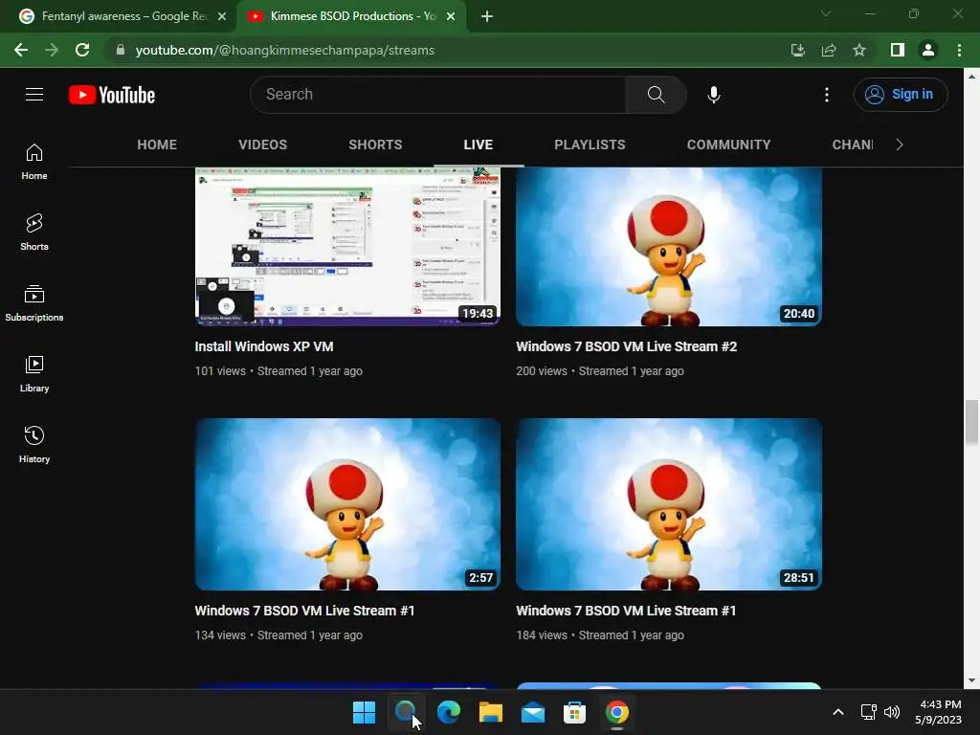Screen dimensions: 980x735
Task: Toggle the Chrome side panel
Action: [x=898, y=50]
